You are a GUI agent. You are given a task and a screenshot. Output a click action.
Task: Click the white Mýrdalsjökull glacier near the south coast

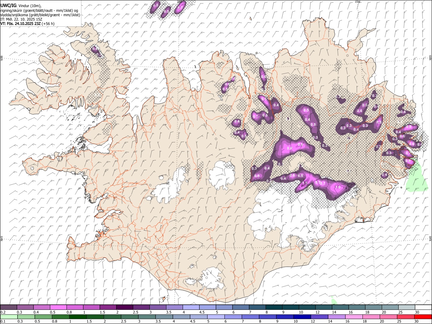212,278
